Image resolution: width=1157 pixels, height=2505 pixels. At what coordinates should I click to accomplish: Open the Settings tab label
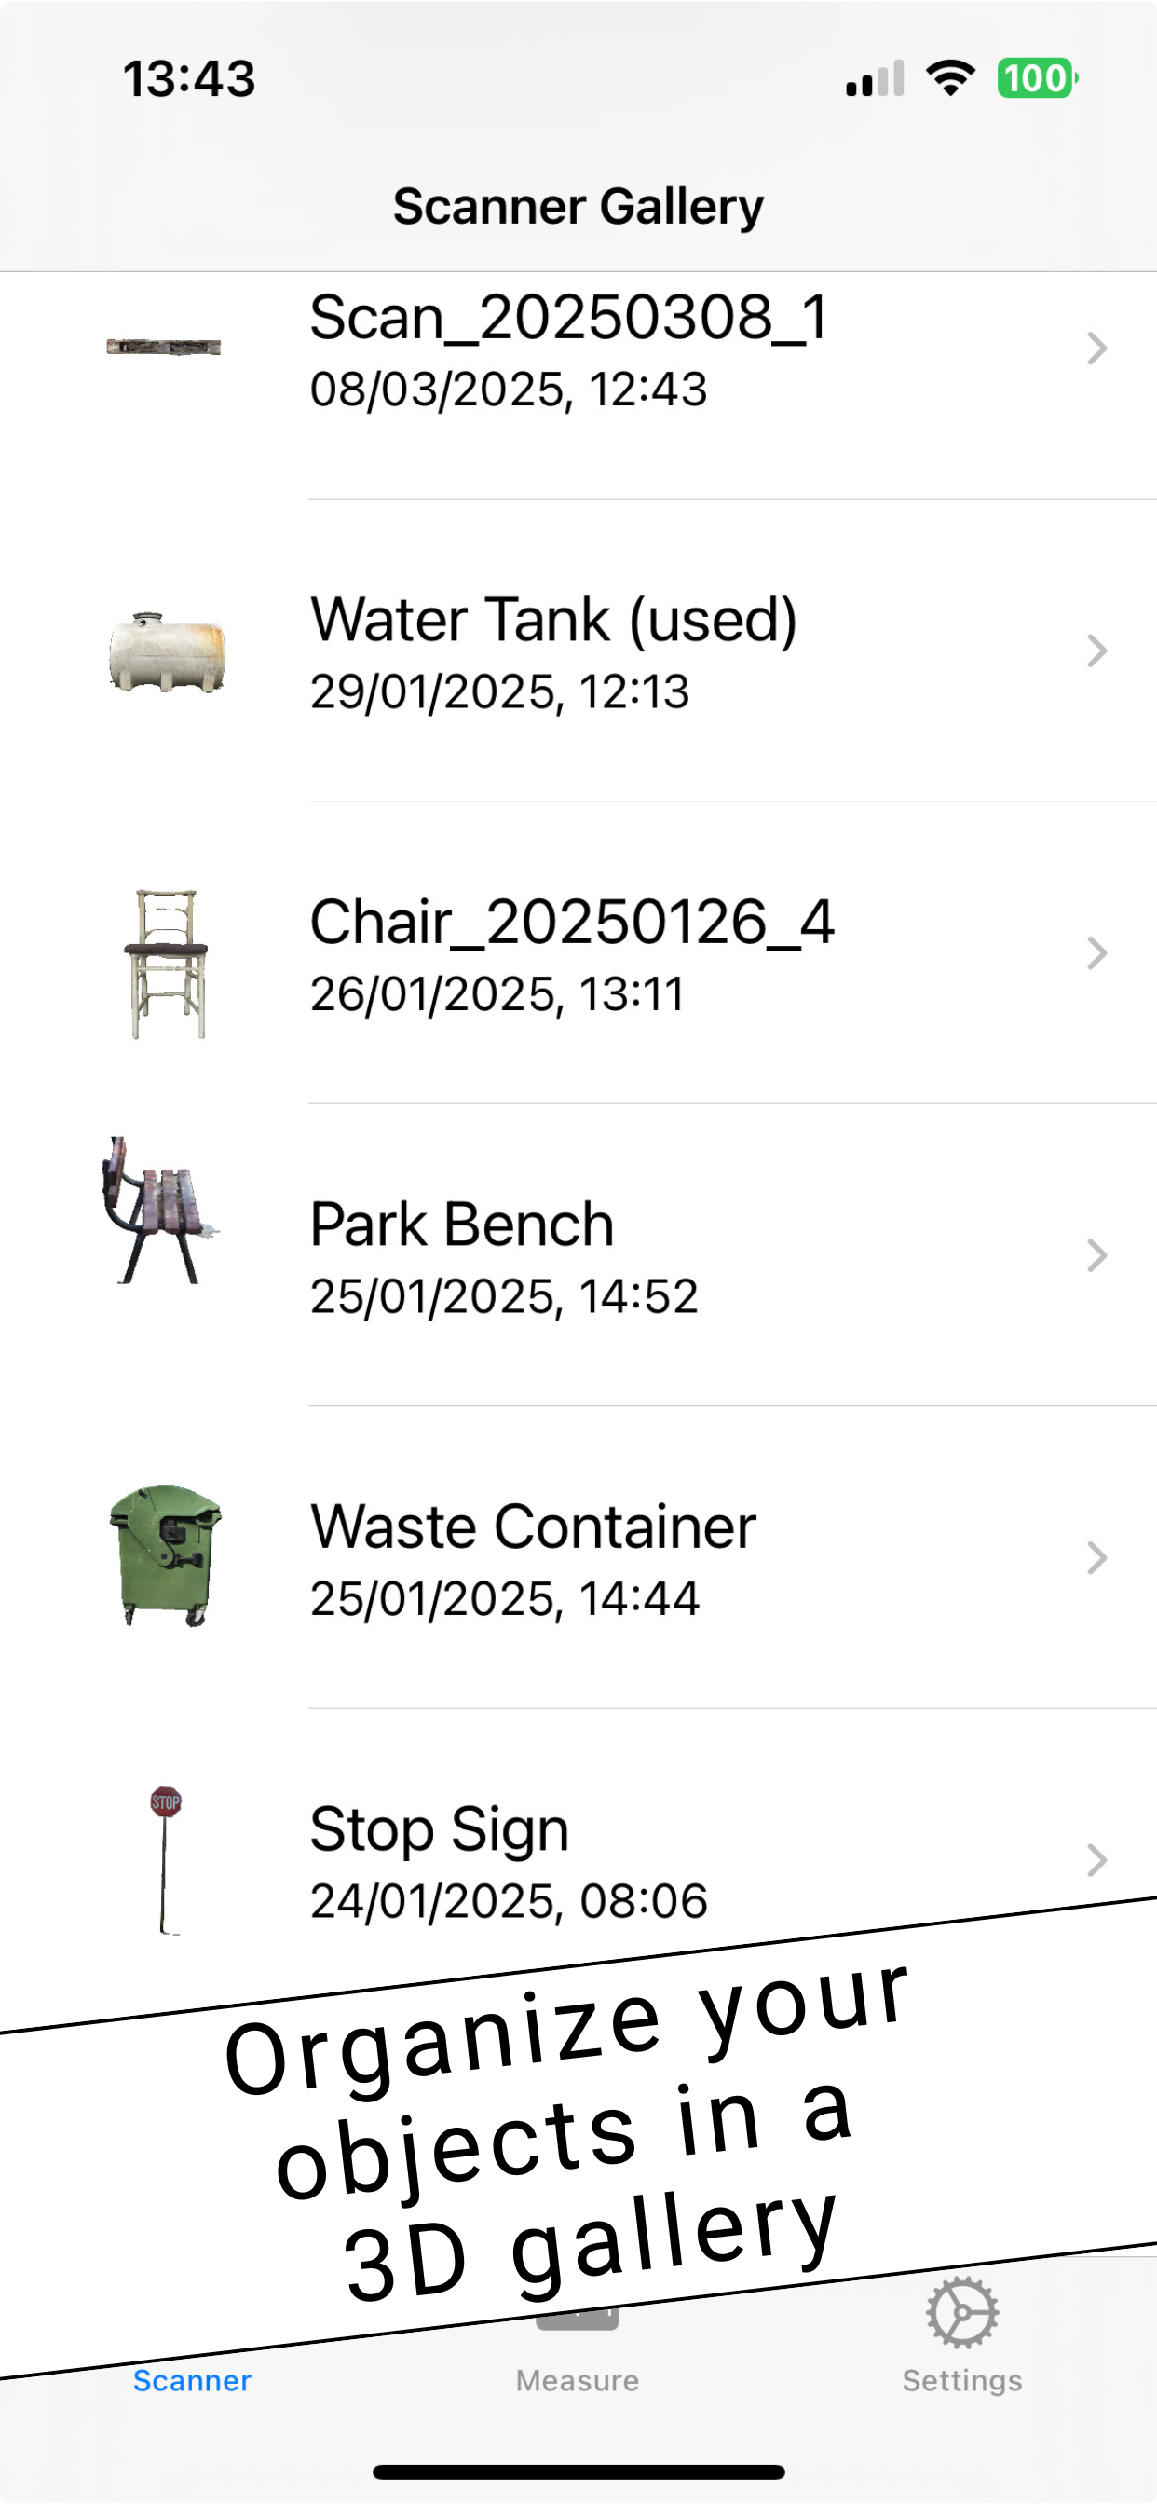coord(961,2380)
